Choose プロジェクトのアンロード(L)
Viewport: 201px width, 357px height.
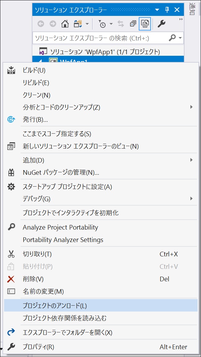point(100,306)
